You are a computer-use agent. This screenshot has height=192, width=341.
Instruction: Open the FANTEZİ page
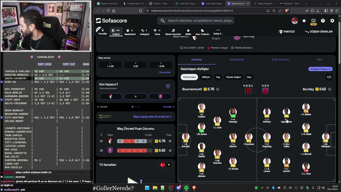[286, 31]
